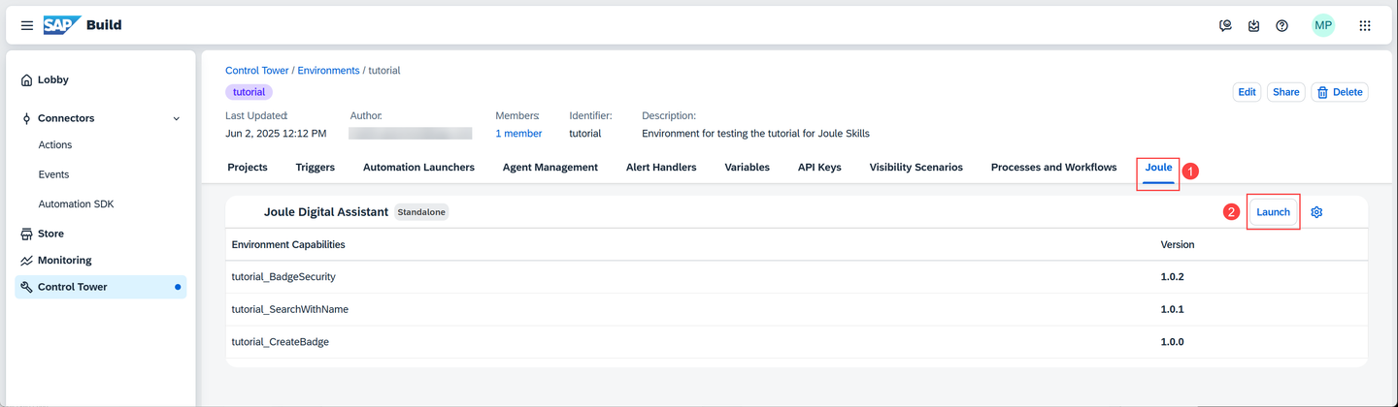Open the help question mark icon
The image size is (1398, 407).
tap(1281, 26)
